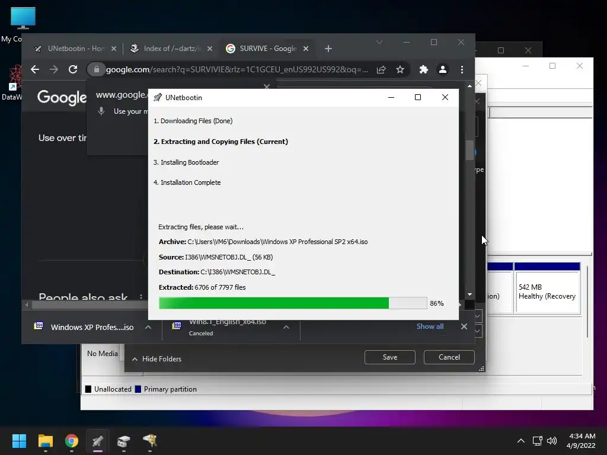The height and width of the screenshot is (455, 607).
Task: Go back in Chrome with back arrow
Action: [x=35, y=69]
